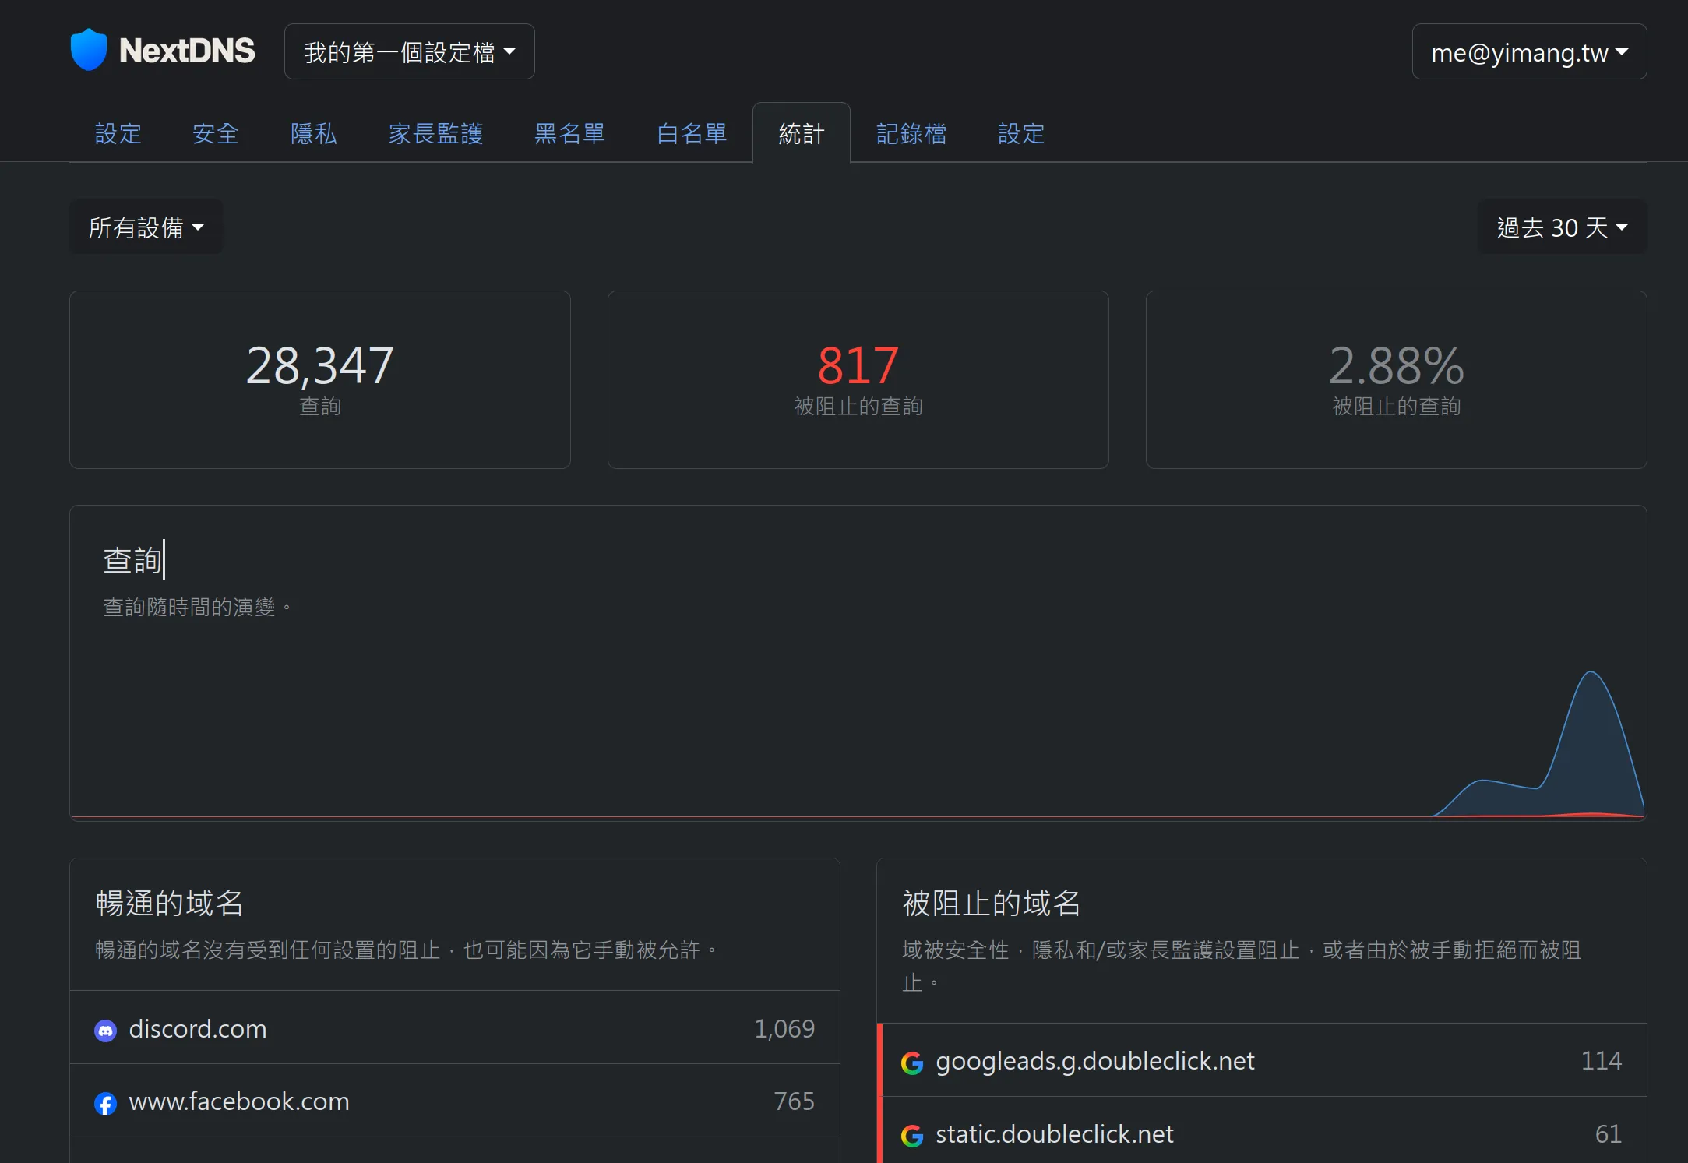The height and width of the screenshot is (1163, 1688).
Task: Go to the 黑名單 tab
Action: 569,134
